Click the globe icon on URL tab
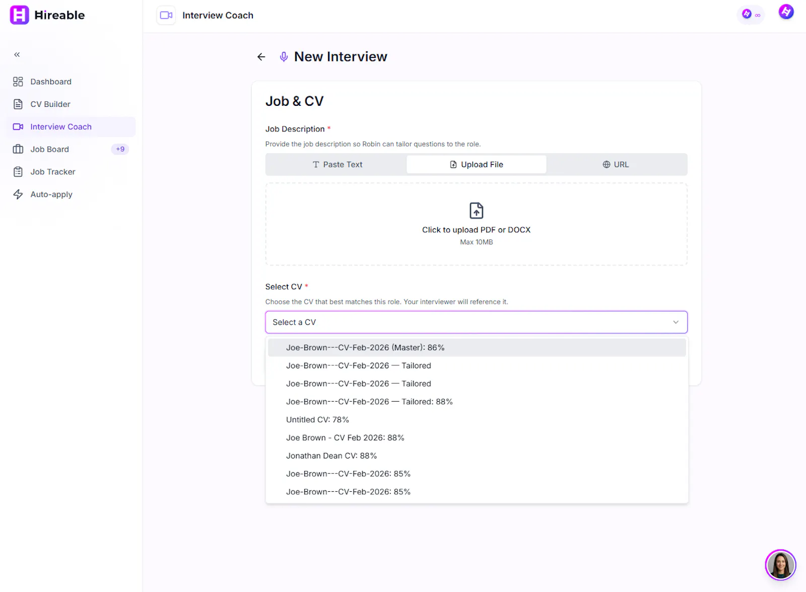 point(607,165)
